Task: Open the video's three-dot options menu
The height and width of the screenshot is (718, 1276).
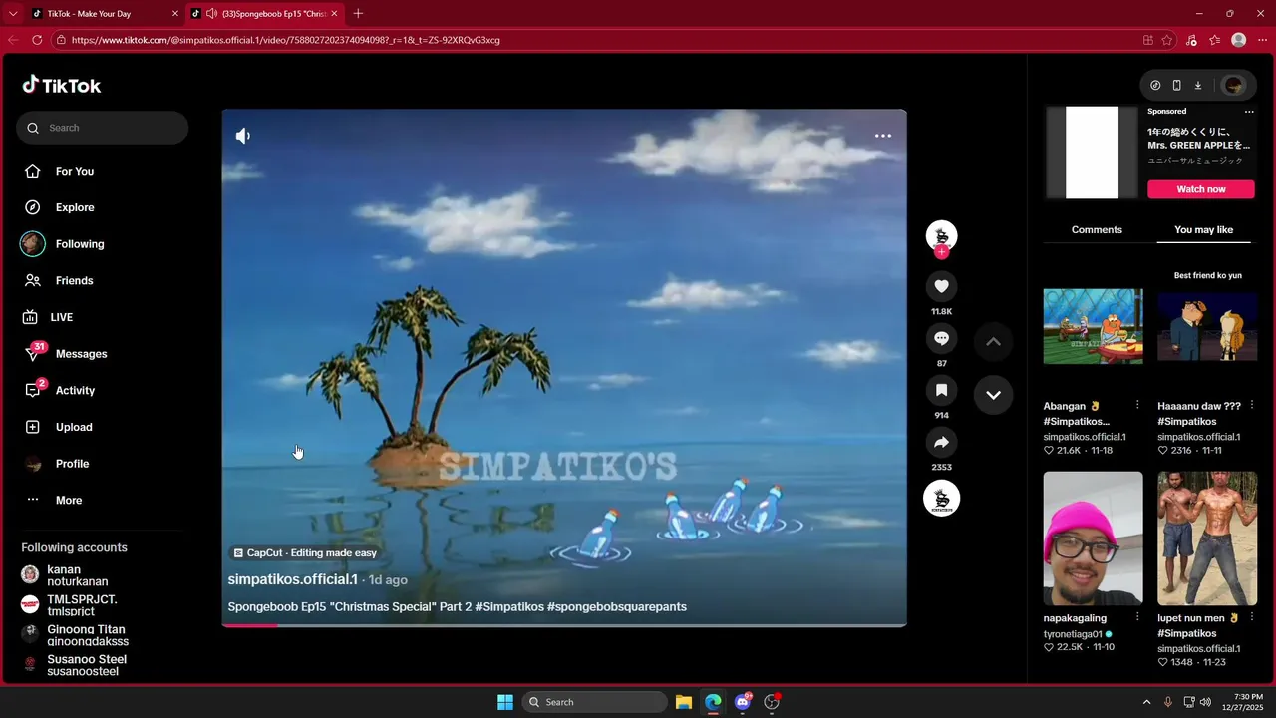Action: (882, 136)
